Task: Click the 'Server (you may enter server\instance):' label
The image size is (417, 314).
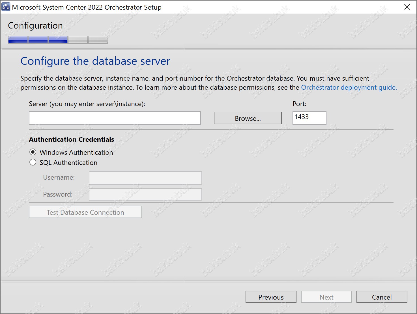Action: click(87, 104)
